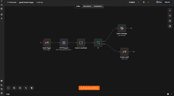This screenshot has width=174, height=96.
Task: Open the Help icon in sidebar
Action: (2, 89)
